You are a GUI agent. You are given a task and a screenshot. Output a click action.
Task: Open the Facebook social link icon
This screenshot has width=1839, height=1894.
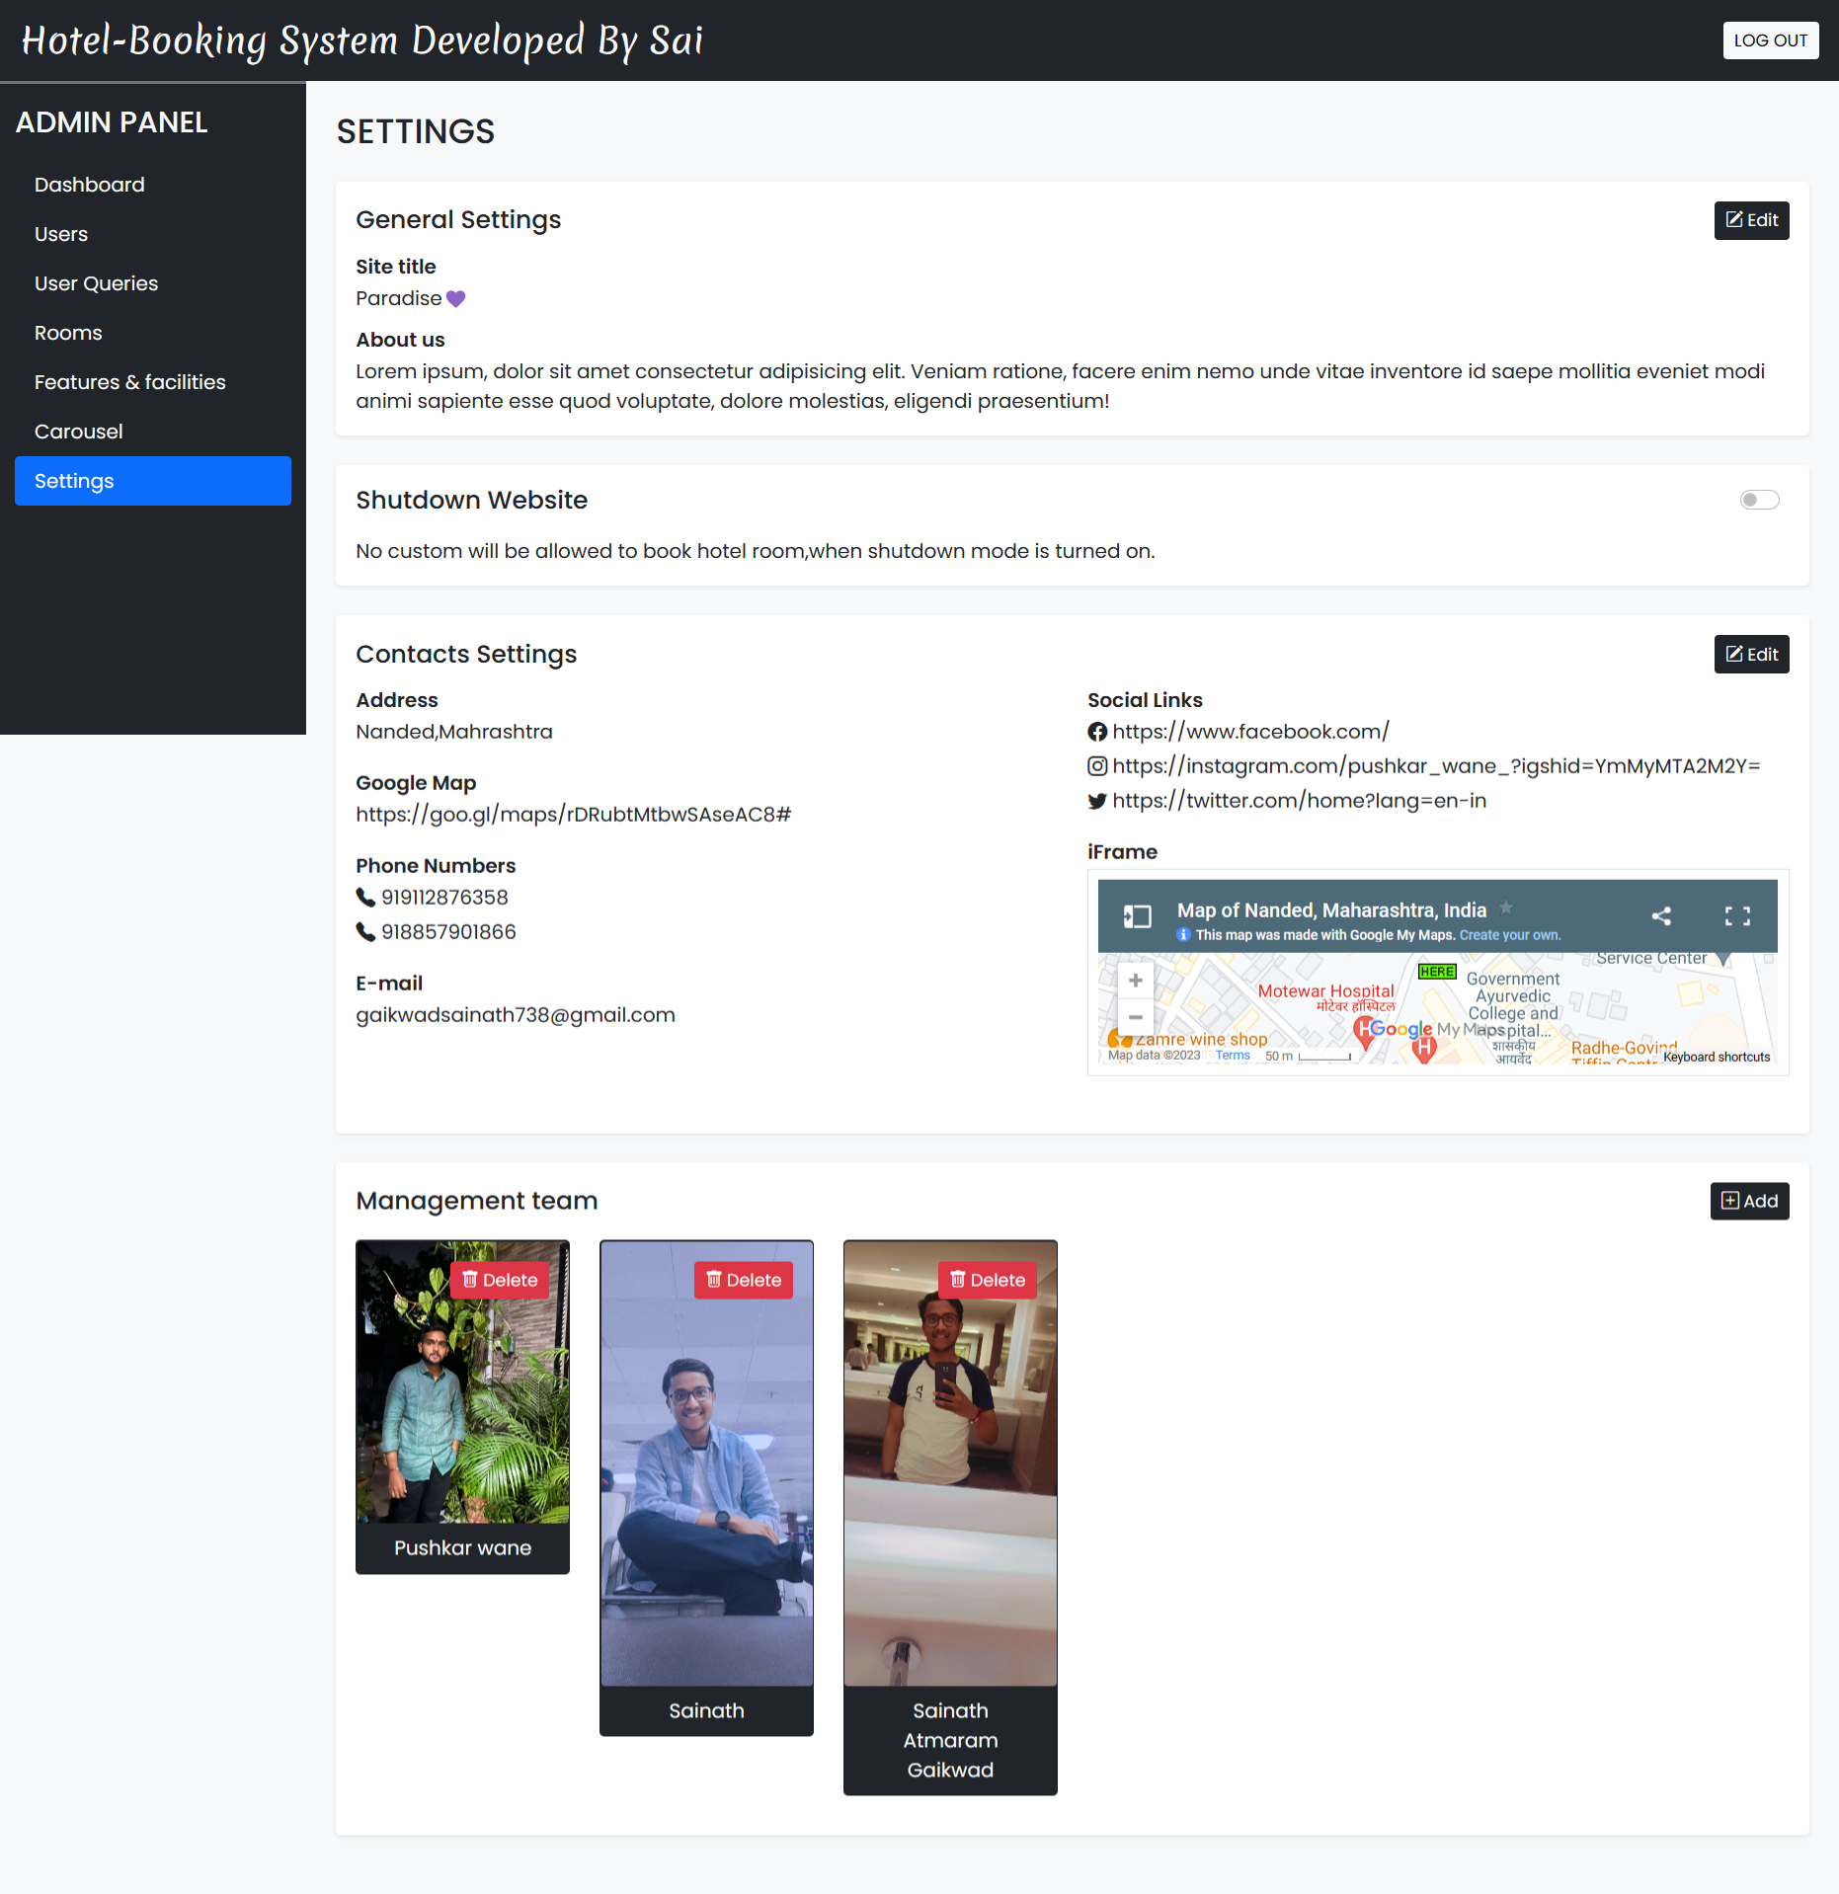click(x=1096, y=732)
